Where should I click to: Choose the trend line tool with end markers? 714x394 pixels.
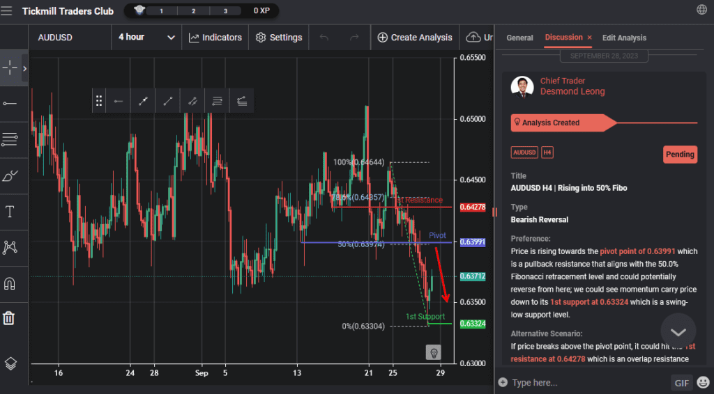143,101
